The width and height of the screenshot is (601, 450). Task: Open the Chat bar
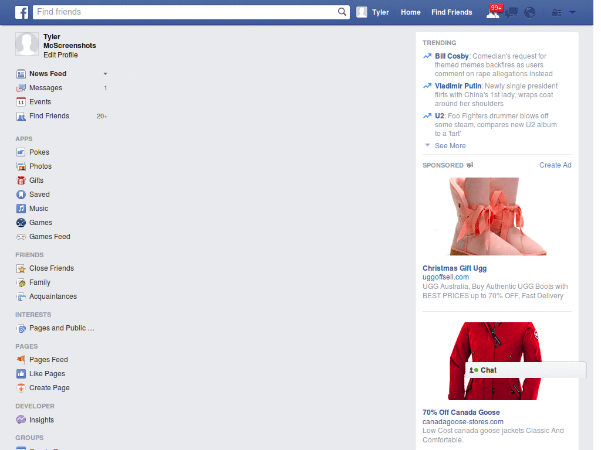pyautogui.click(x=525, y=370)
